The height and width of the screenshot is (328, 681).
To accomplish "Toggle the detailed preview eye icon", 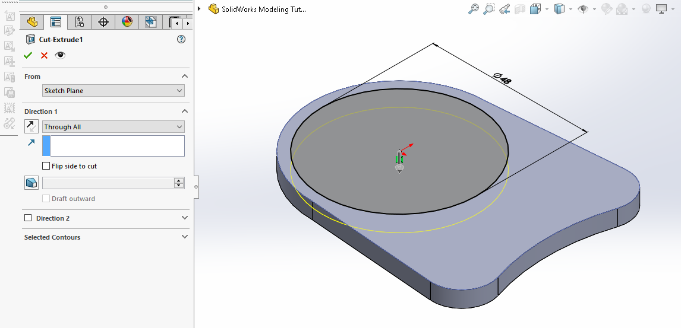I will click(60, 55).
